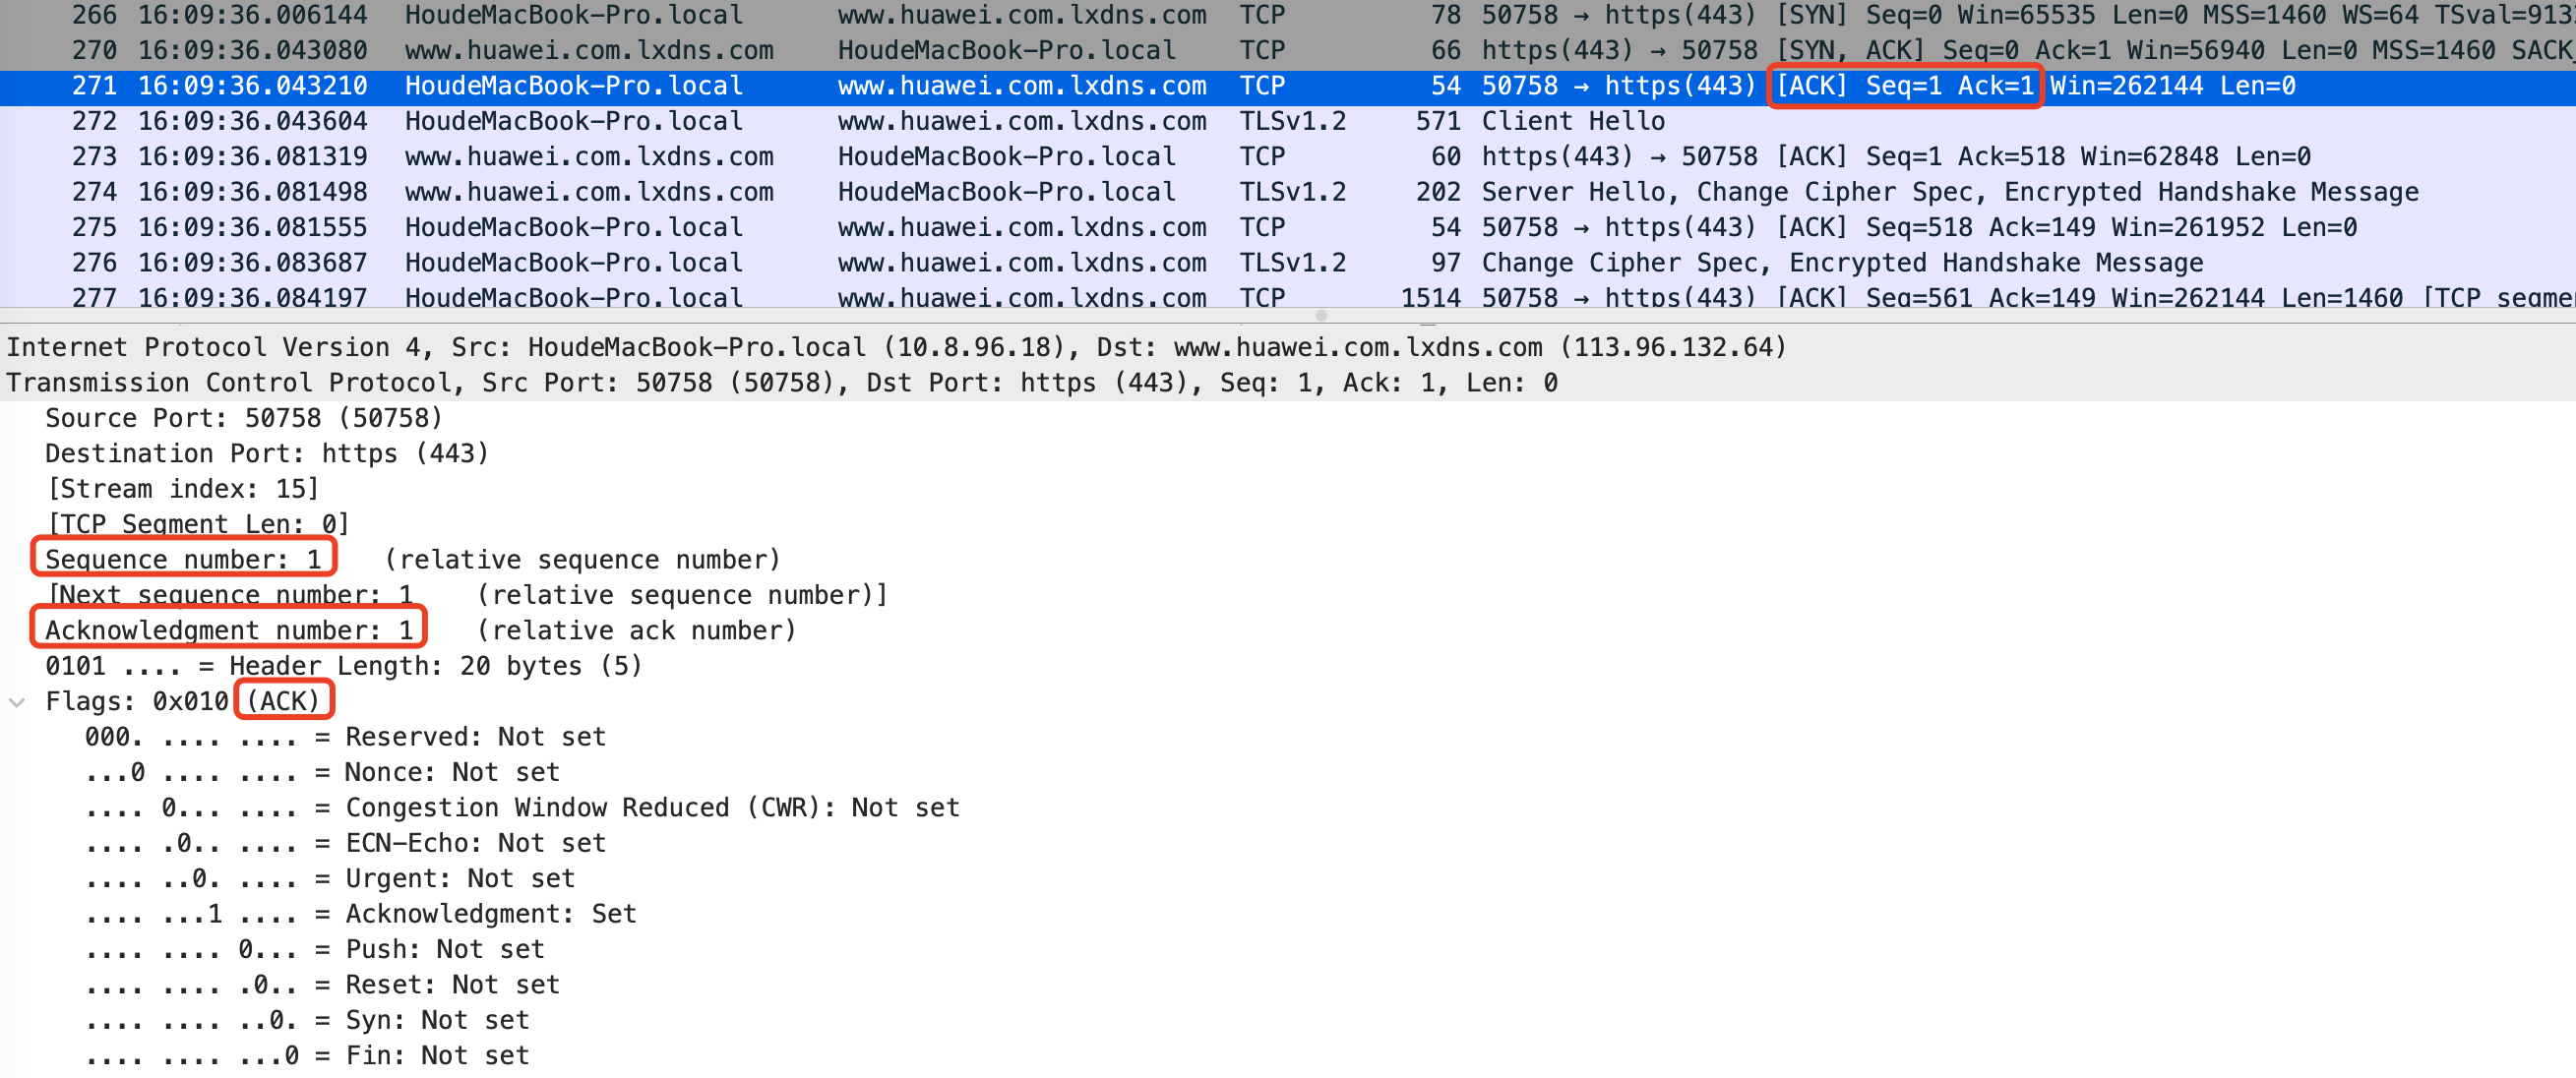This screenshot has height=1078, width=2576.
Task: Select the Urgent: Not set flag
Action: [331, 879]
